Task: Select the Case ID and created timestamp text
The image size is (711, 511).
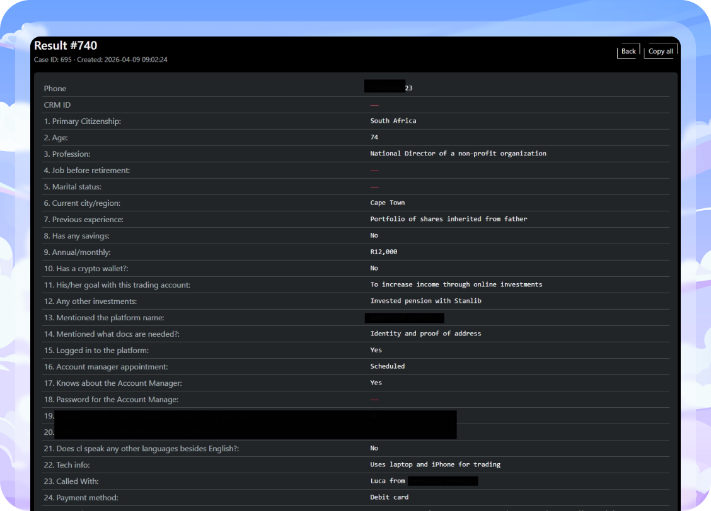Action: tap(101, 60)
